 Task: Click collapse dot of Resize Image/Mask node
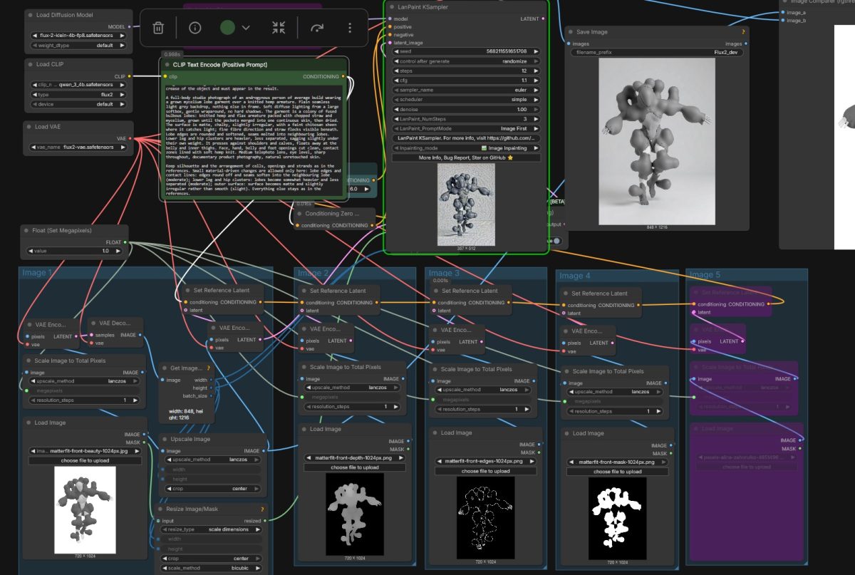click(x=162, y=509)
